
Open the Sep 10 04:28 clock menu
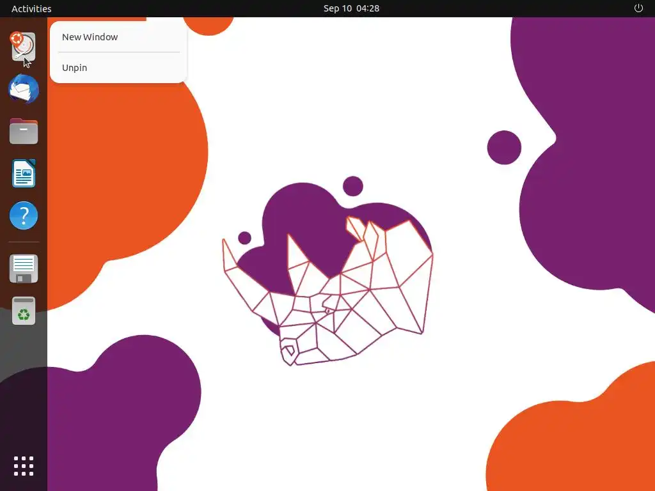point(351,8)
